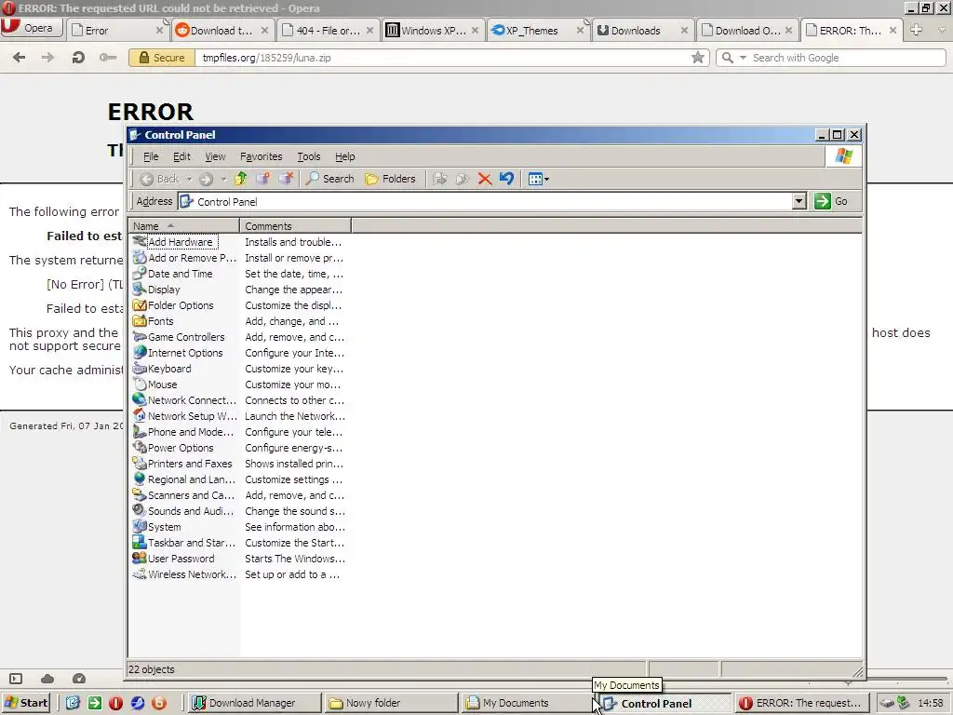Click Opera's back navigation arrow

pyautogui.click(x=19, y=57)
